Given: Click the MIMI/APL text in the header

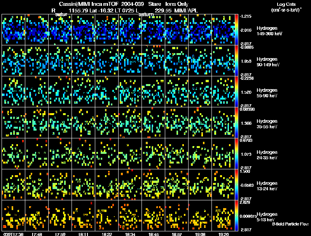Looking at the screenshot, I should [x=186, y=10].
